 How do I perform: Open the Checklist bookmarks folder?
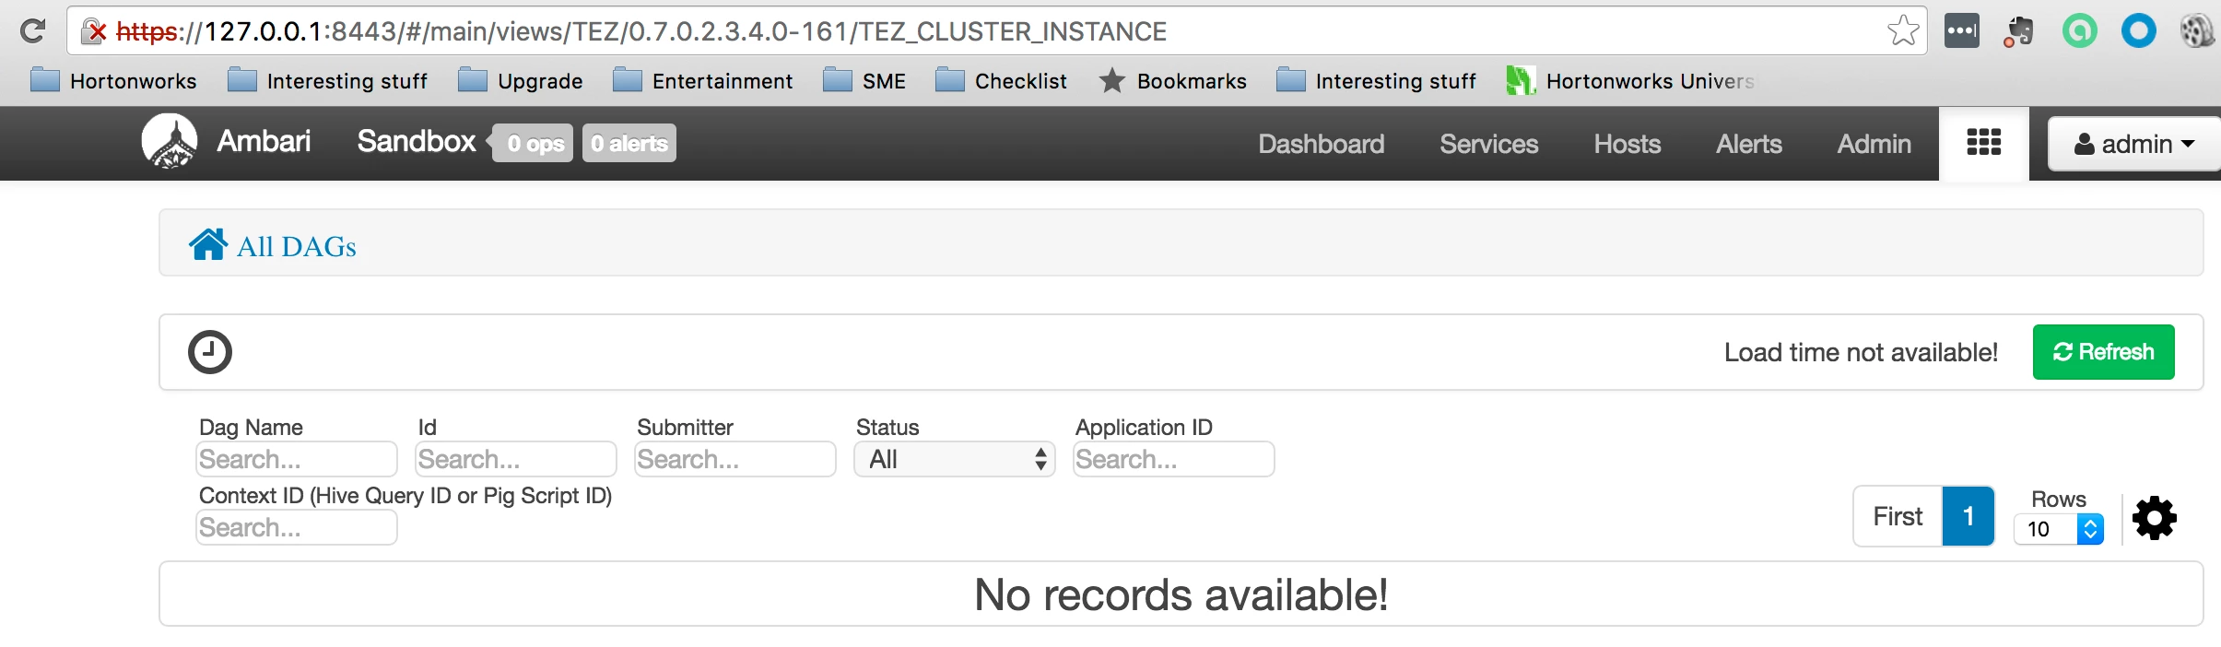coord(1001,81)
